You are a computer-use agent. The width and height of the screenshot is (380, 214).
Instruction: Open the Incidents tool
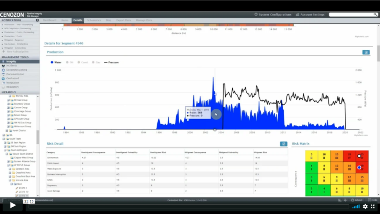click(12, 66)
